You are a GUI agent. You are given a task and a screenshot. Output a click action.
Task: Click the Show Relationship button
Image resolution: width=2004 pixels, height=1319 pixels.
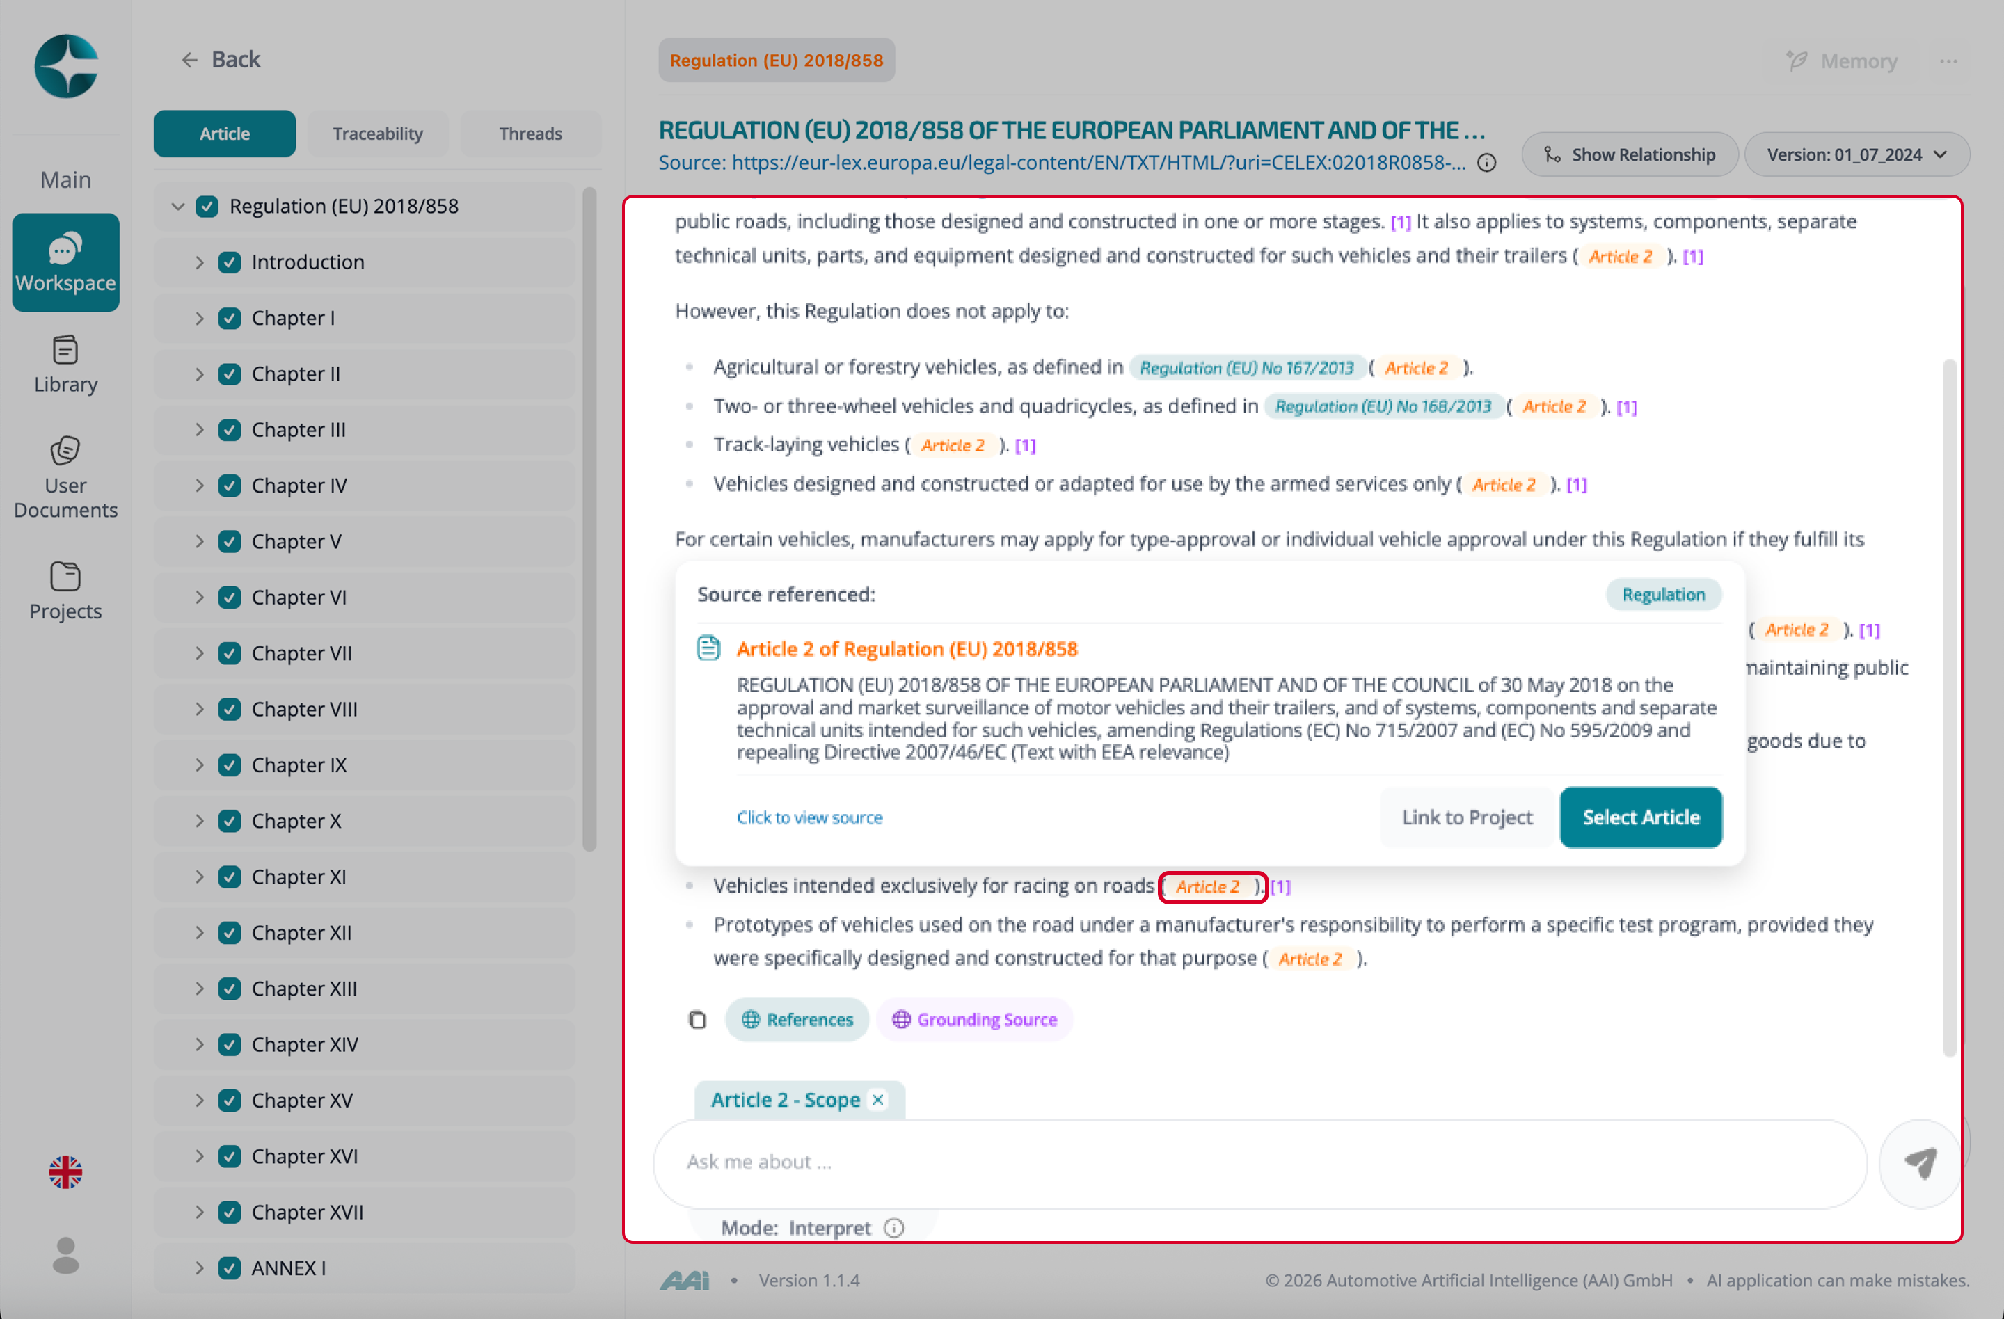coord(1630,155)
